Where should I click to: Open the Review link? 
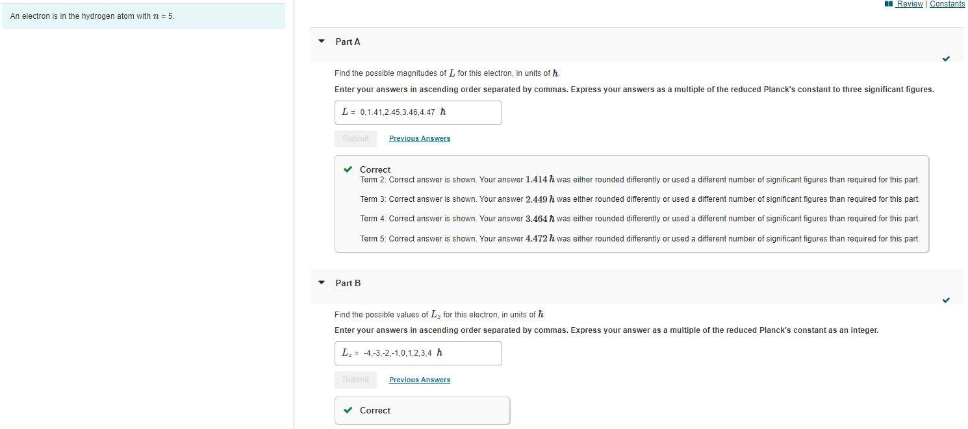pos(910,4)
